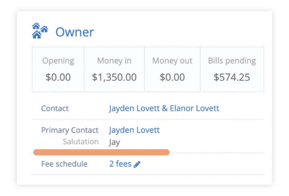Click the Salutation label
The height and width of the screenshot is (196, 289).
click(x=81, y=142)
